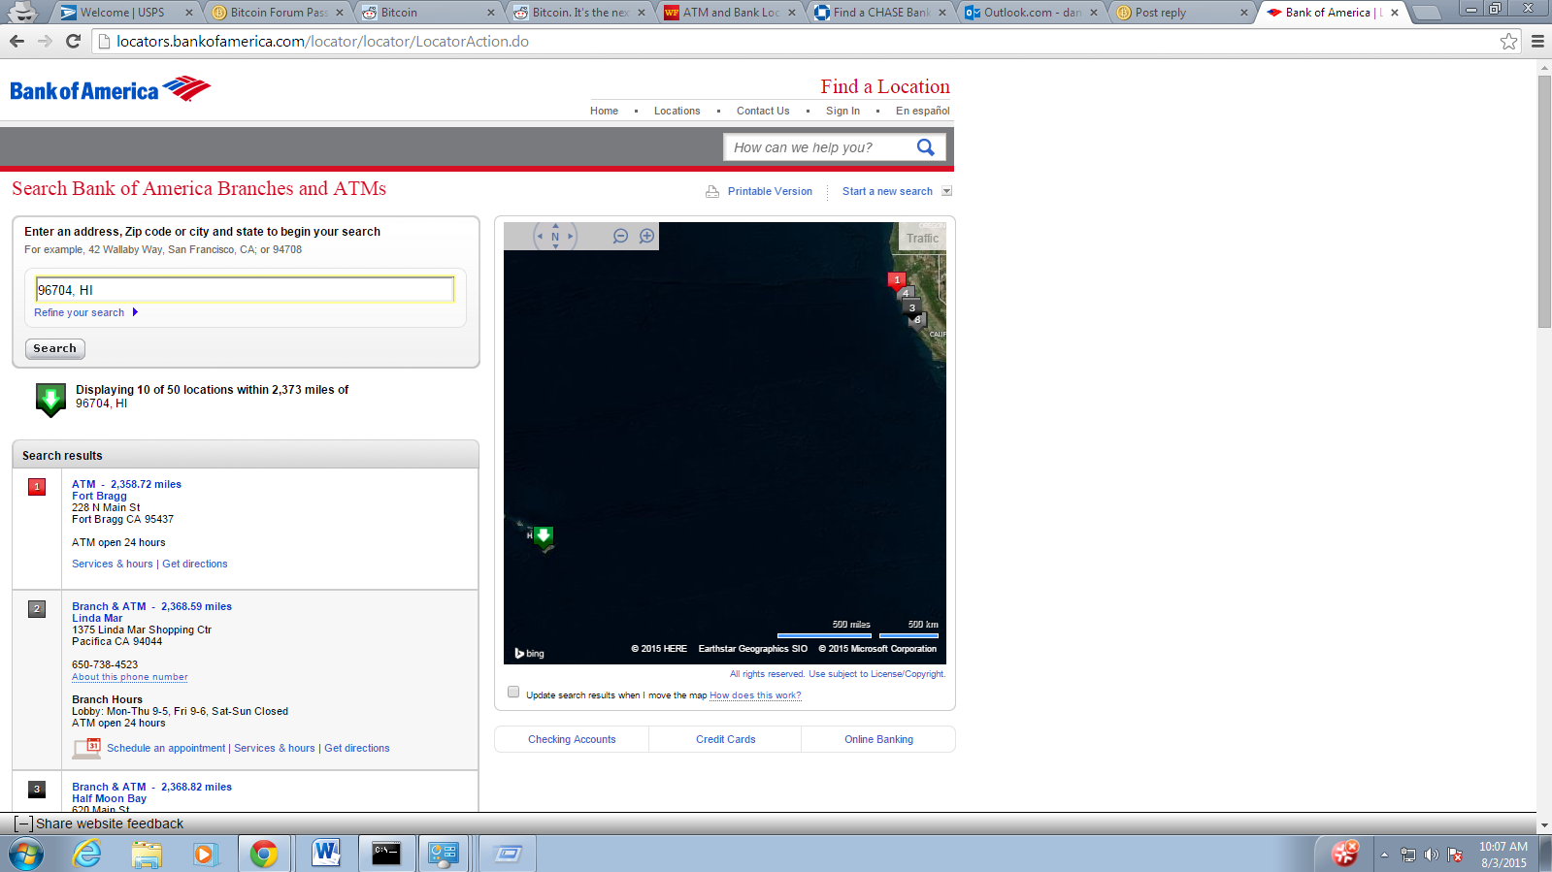Bookmark page with the star icon

[1508, 41]
